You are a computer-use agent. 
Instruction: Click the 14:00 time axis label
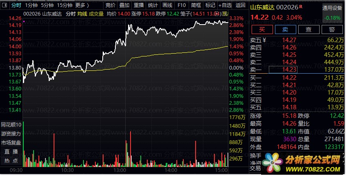coord(171,170)
